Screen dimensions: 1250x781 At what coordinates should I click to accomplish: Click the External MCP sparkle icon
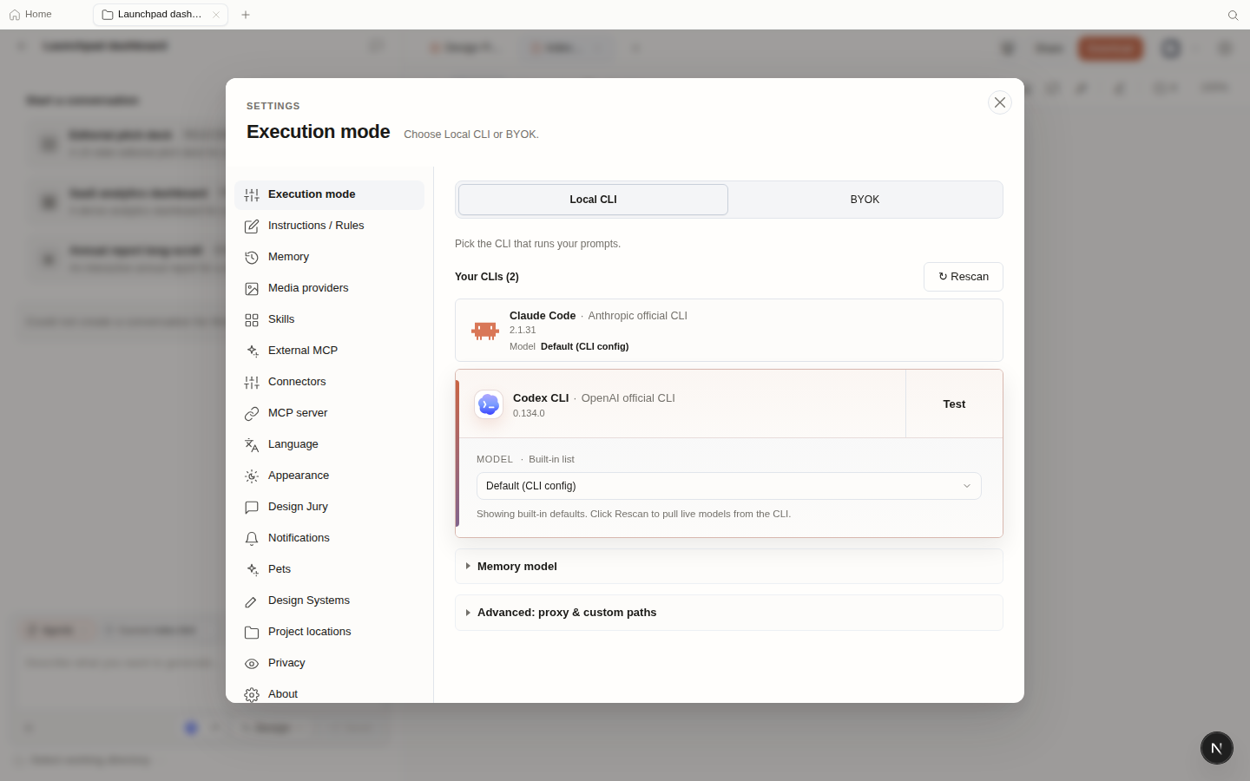tap(252, 351)
